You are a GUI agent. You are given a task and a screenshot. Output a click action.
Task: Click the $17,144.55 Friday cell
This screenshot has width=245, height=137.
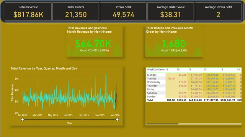point(229,89)
